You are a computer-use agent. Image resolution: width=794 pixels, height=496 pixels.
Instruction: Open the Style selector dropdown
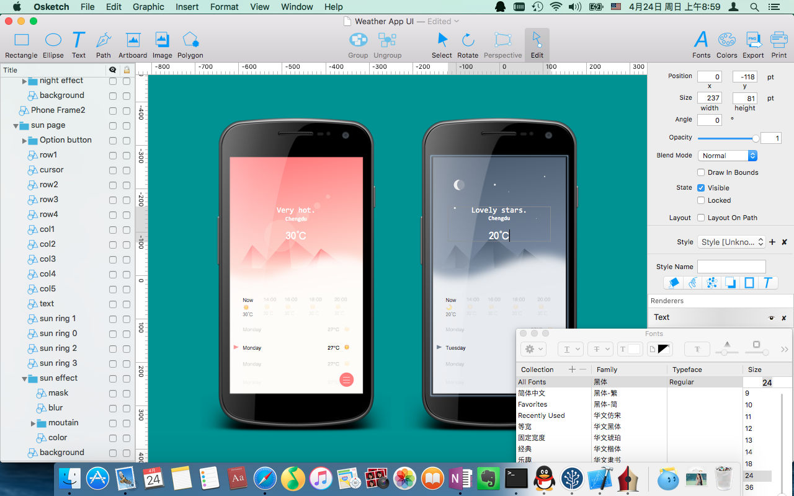pyautogui.click(x=732, y=242)
